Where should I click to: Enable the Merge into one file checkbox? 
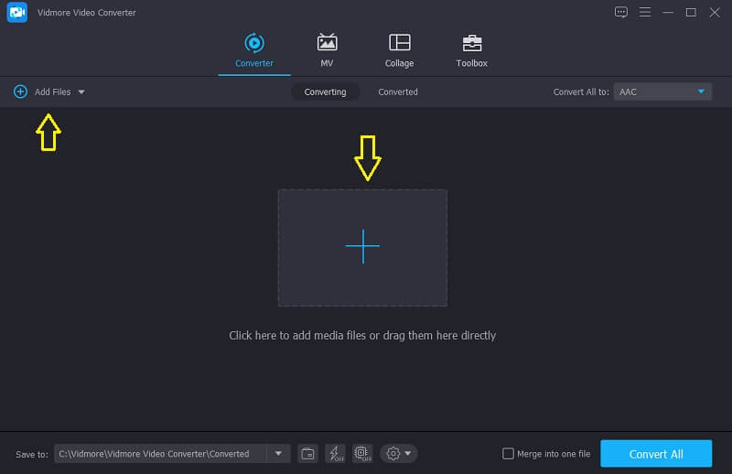(x=509, y=454)
